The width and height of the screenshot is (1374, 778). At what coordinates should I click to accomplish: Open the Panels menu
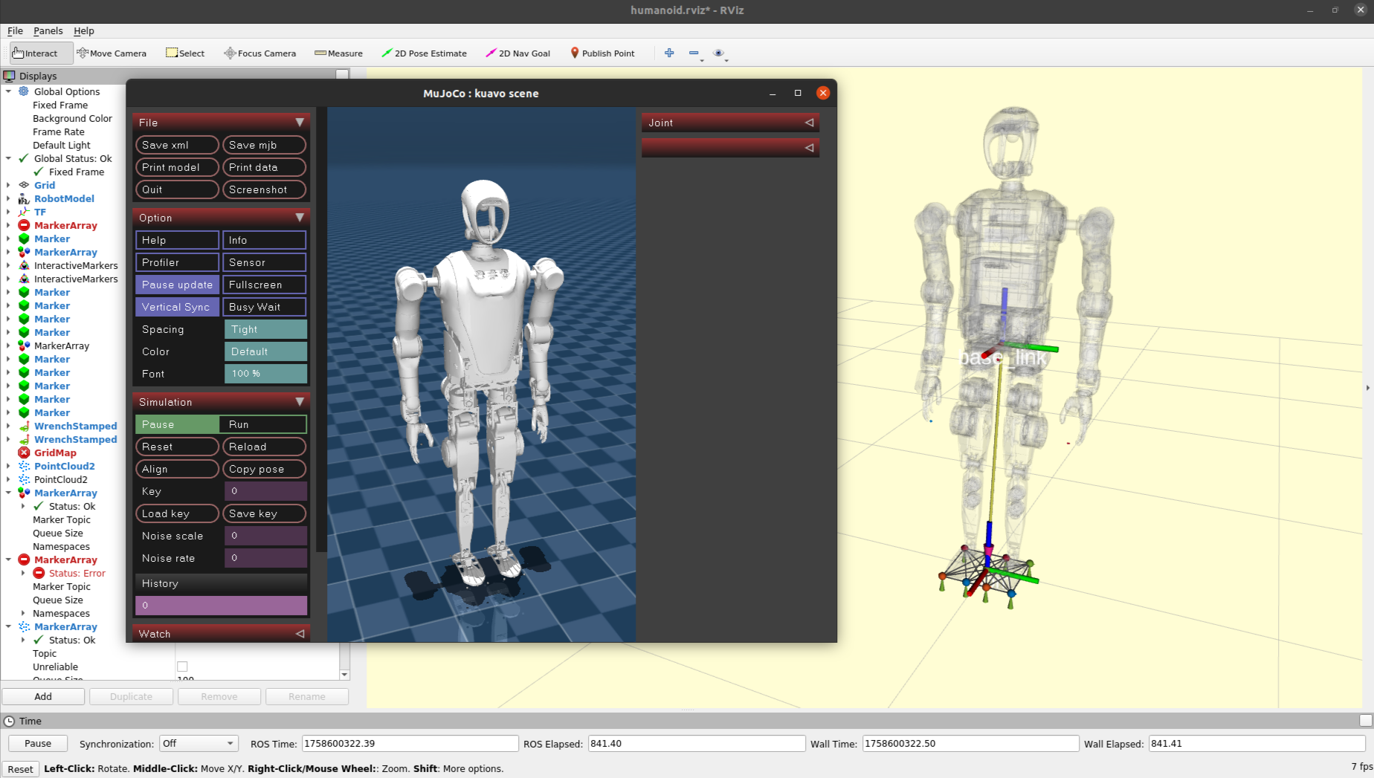[x=48, y=30]
